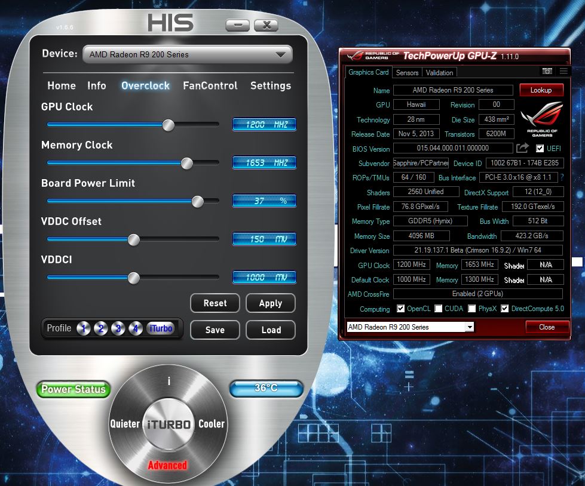
Task: Open GPU-Z Validation tab
Action: (x=439, y=73)
